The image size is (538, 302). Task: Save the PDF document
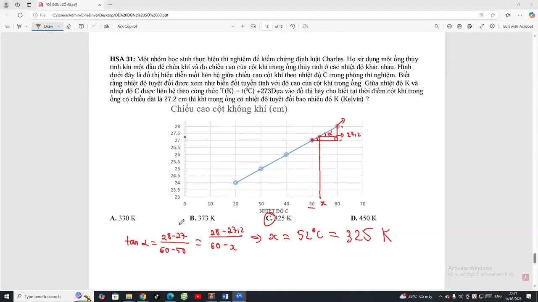(459, 26)
